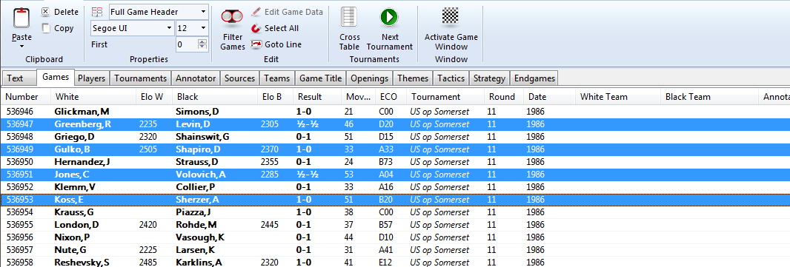The width and height of the screenshot is (790, 267).
Task: Click the Delete icon in Clipboard group
Action: pyautogui.click(x=46, y=12)
